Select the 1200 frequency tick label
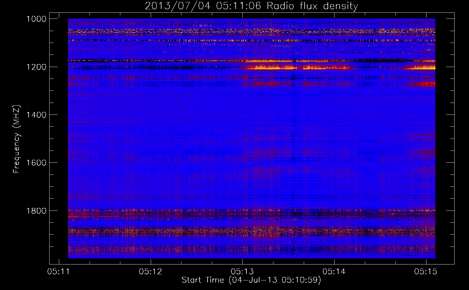469x290 pixels. (36, 67)
